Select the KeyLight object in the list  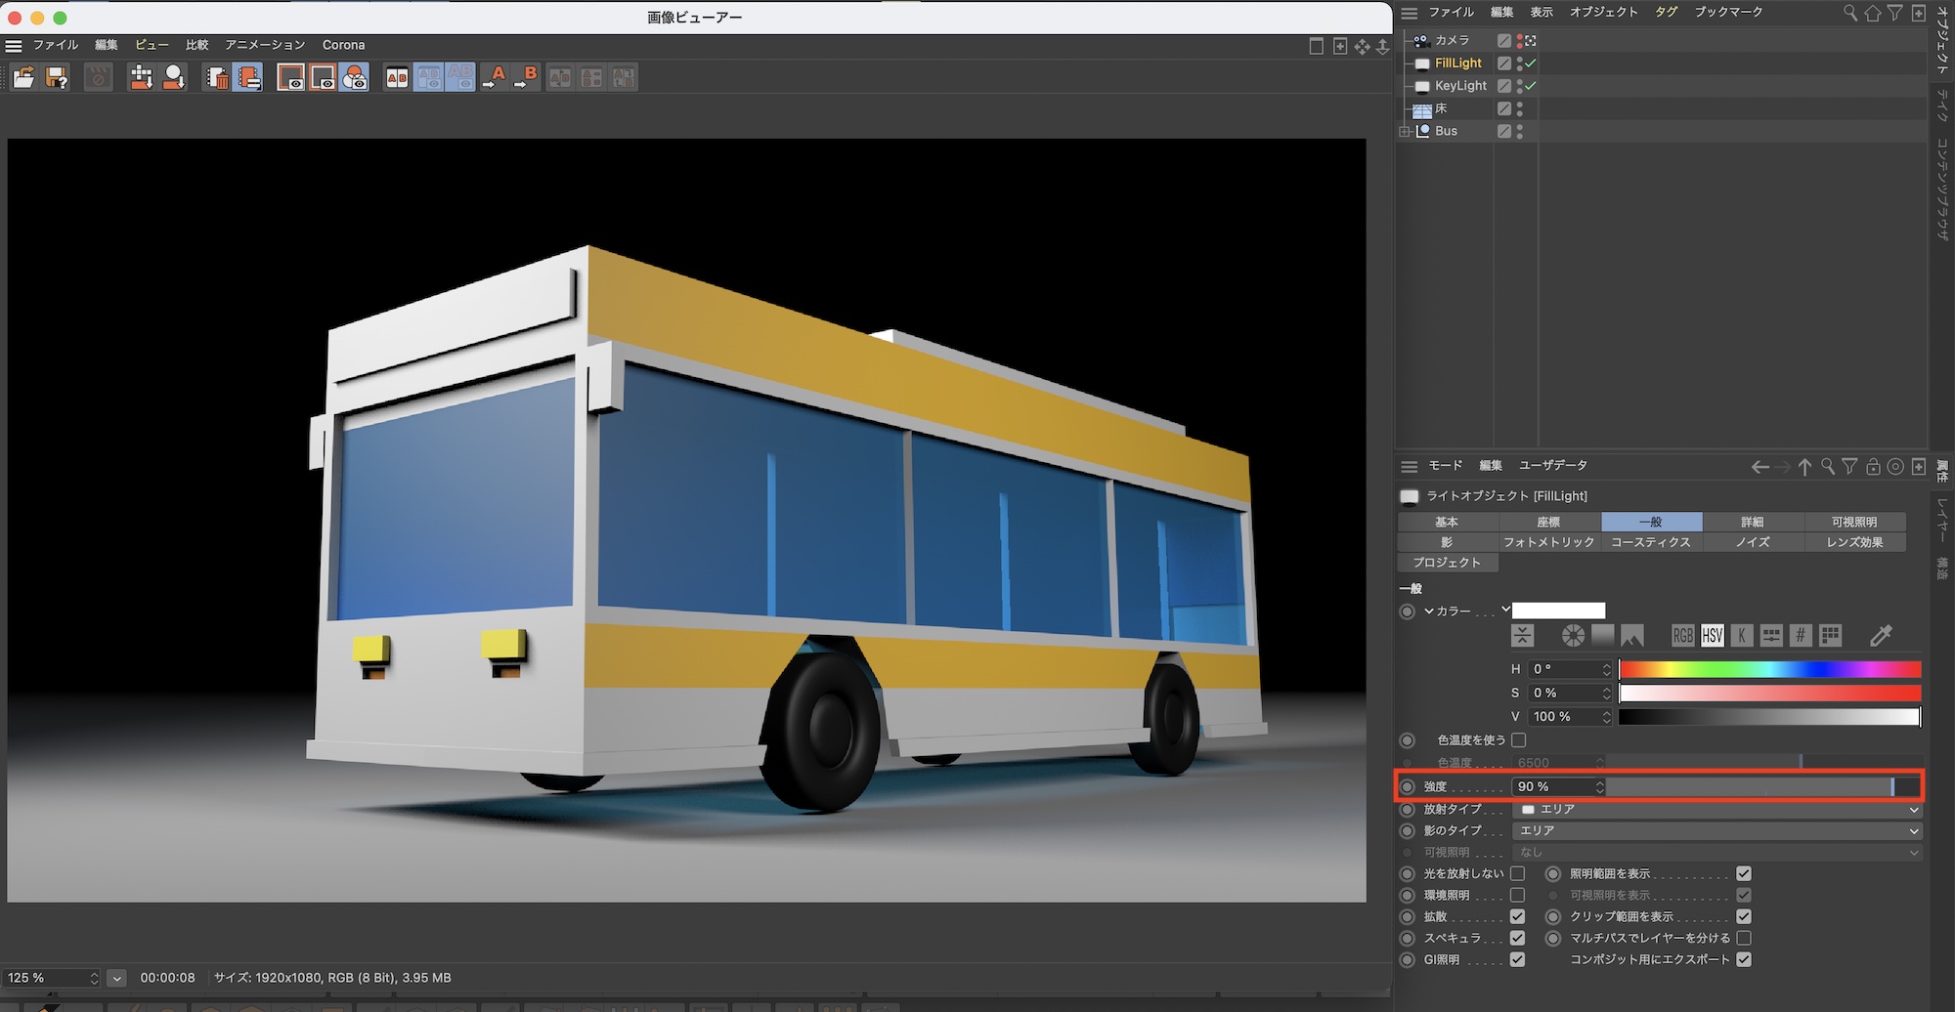pyautogui.click(x=1460, y=86)
